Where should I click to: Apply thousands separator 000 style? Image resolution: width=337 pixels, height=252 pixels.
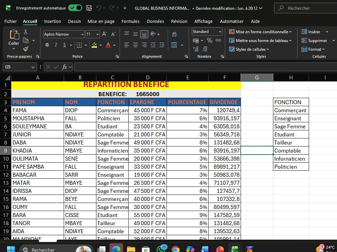click(218, 40)
